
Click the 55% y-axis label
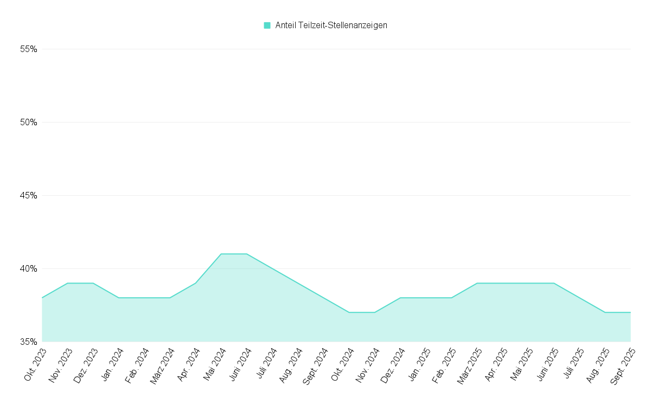(28, 49)
